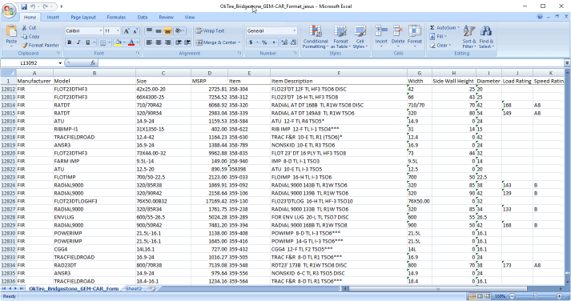571x301 pixels.
Task: Select all cells with corner button
Action: (8, 73)
